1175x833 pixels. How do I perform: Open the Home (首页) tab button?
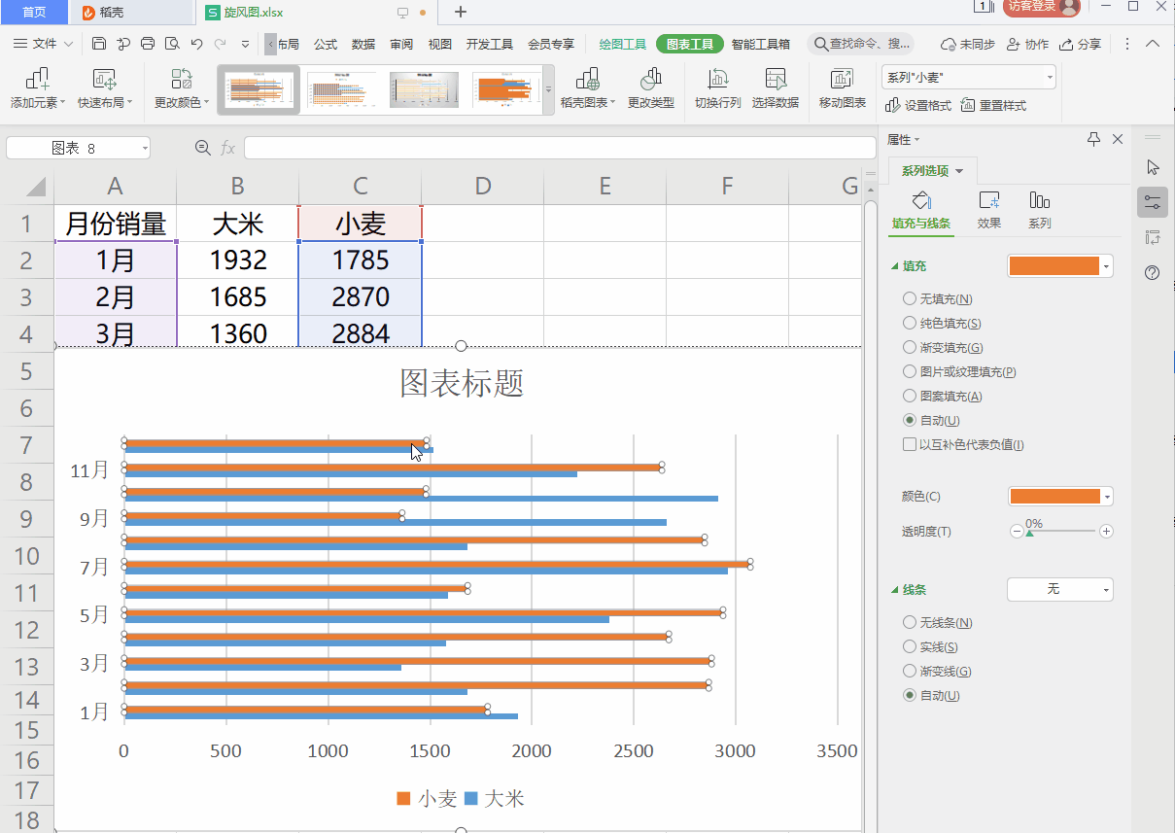34,12
